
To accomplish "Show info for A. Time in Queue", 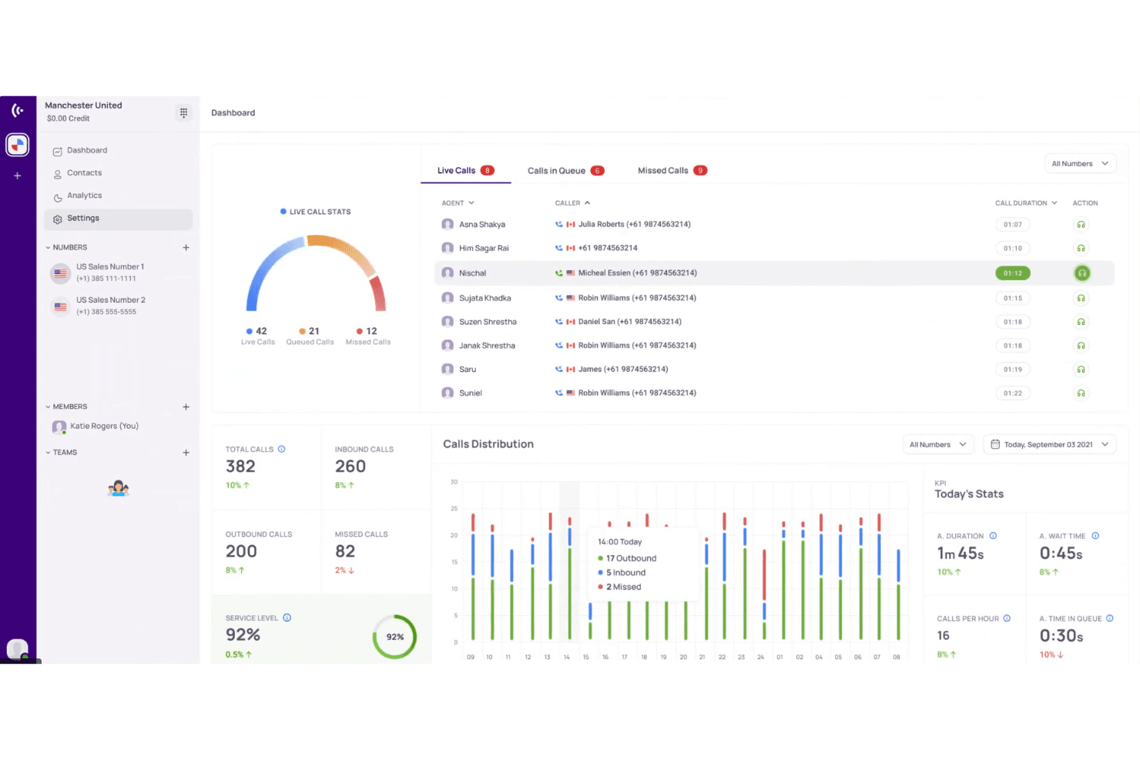I will (1109, 618).
